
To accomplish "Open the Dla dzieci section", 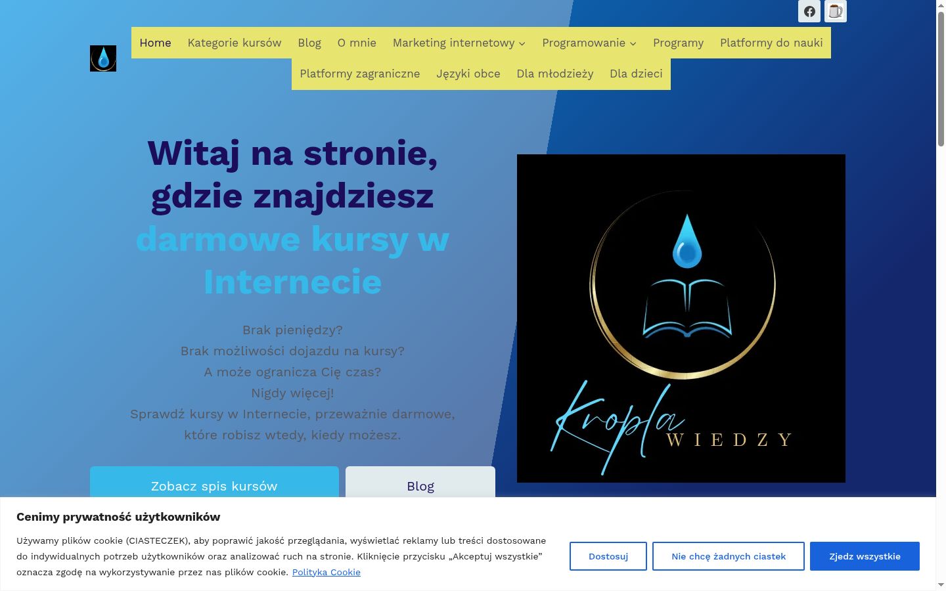I will click(636, 74).
